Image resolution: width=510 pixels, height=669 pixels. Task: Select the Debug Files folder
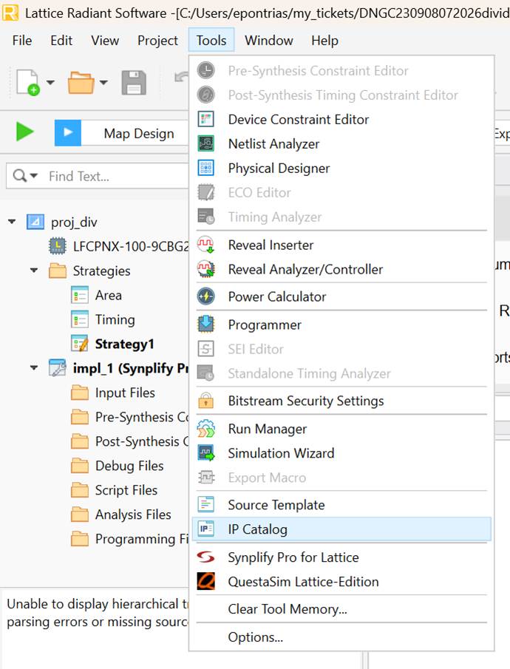point(129,465)
